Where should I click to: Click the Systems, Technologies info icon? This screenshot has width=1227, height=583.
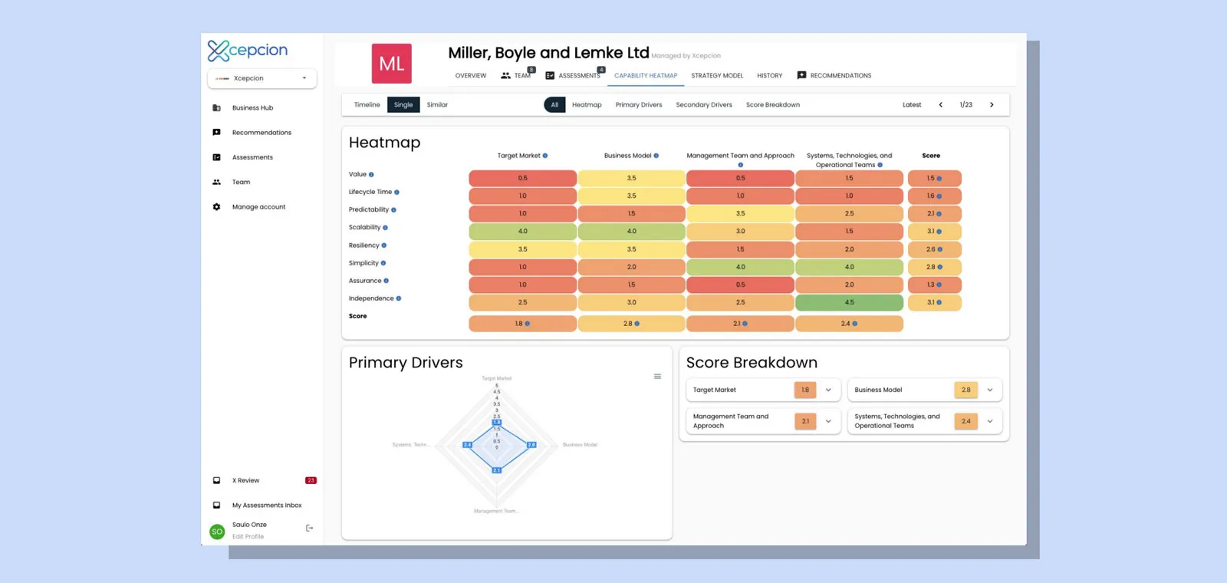(x=880, y=165)
